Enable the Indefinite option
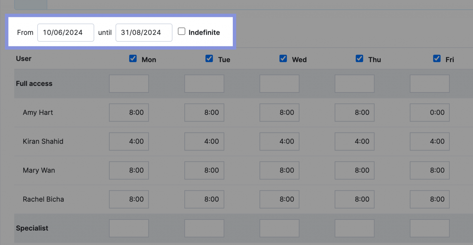 pos(181,31)
